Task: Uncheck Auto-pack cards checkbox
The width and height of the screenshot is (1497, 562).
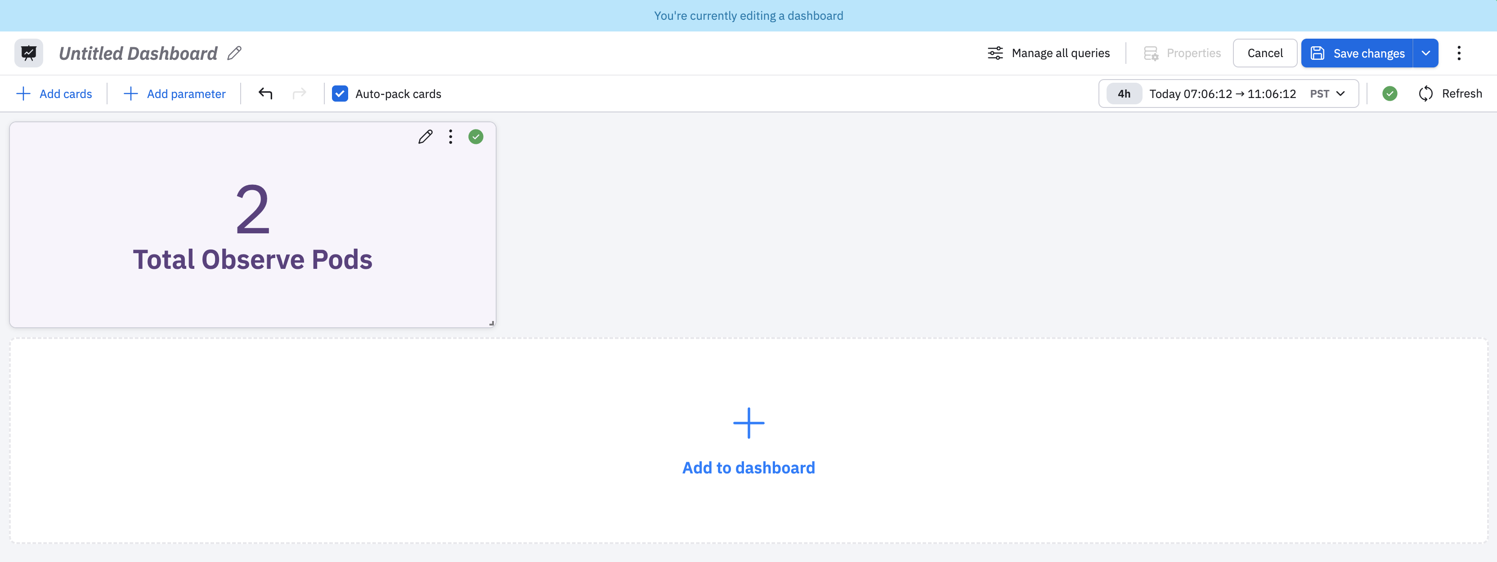Action: click(x=340, y=94)
